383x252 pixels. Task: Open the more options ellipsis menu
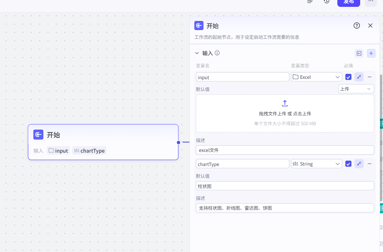click(370, 2)
